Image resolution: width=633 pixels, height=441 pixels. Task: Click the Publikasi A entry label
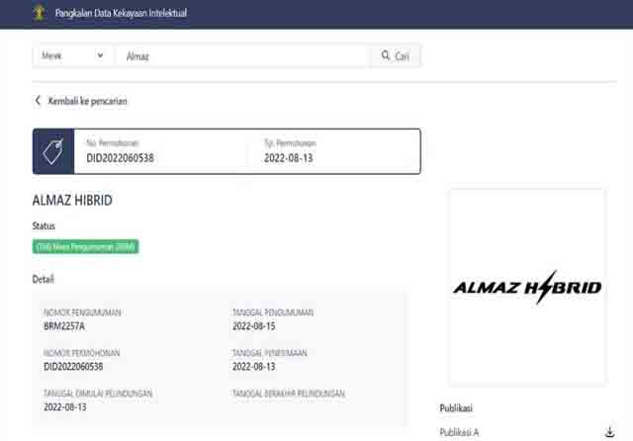coord(460,432)
